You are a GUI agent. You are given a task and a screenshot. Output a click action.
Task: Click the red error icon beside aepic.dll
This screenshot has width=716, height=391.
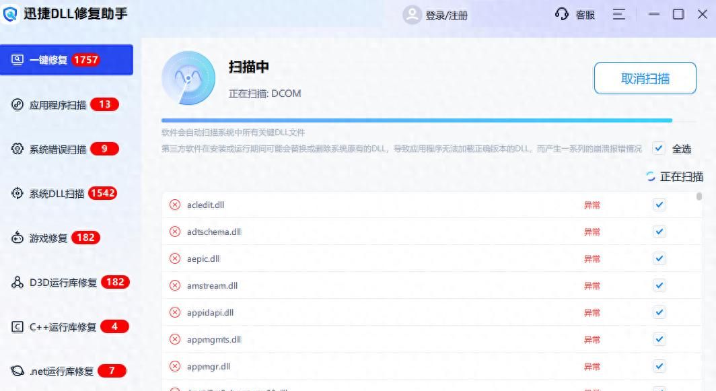175,258
